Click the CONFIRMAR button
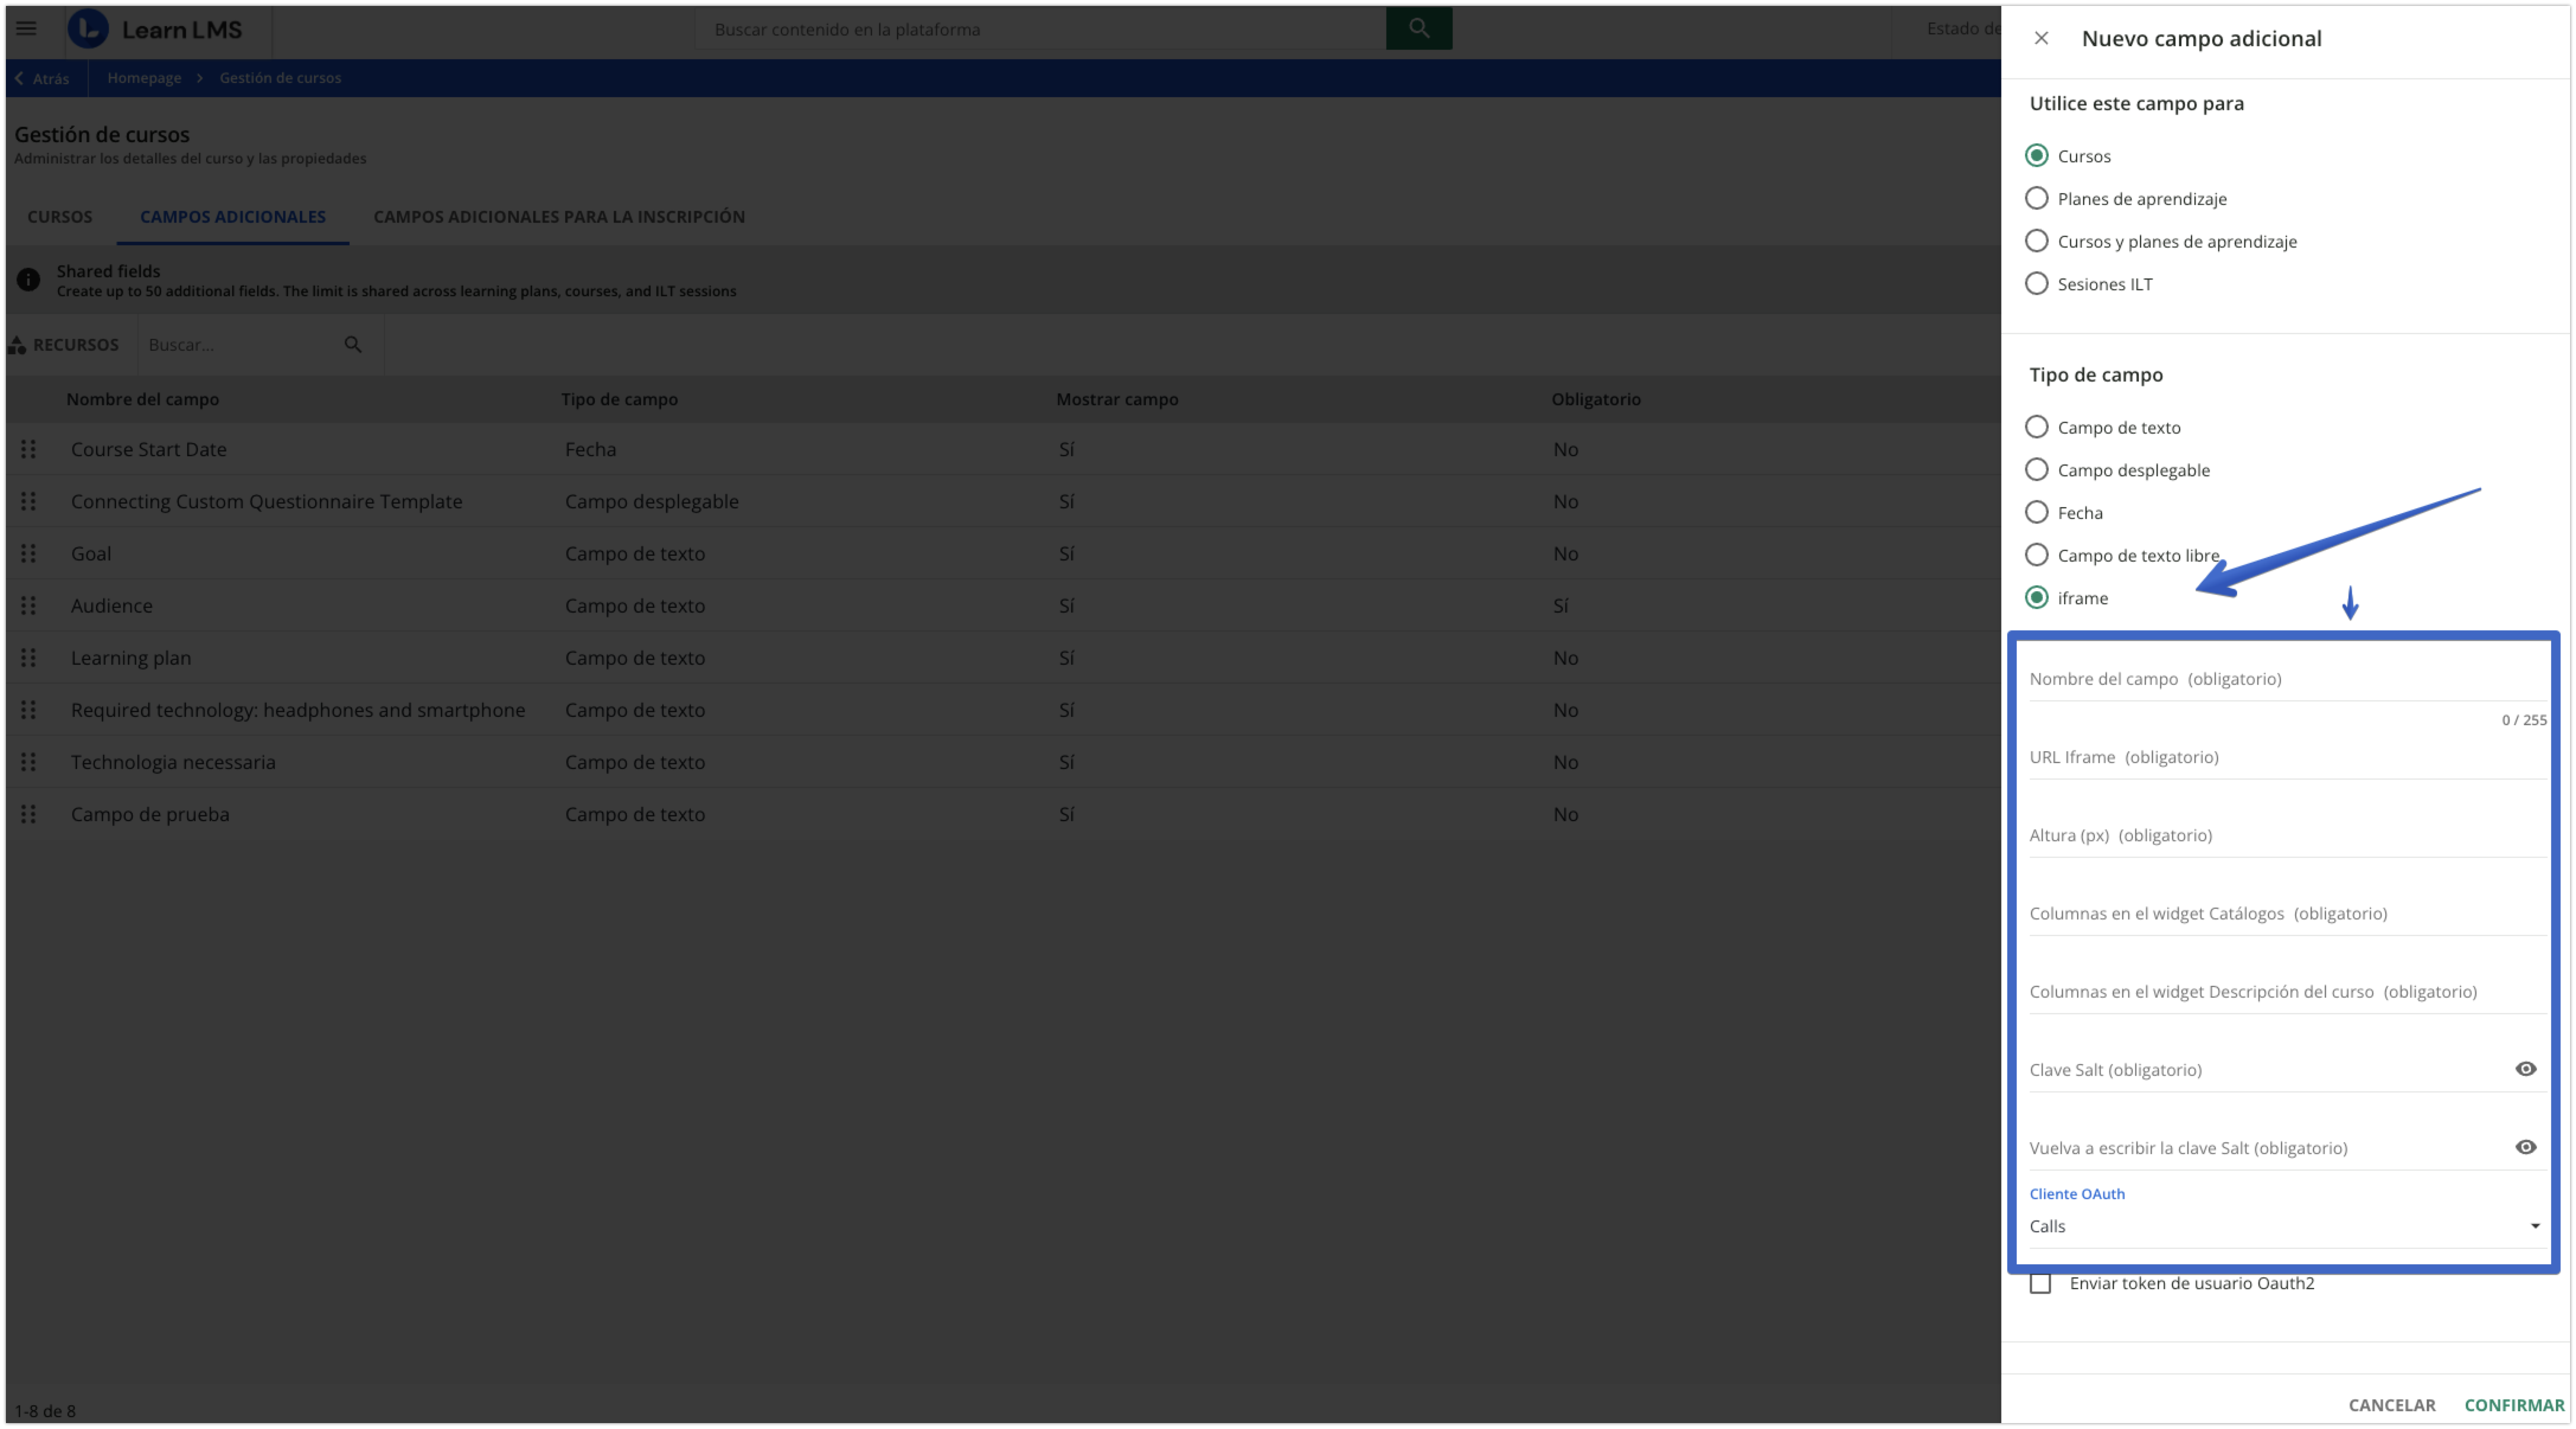 click(x=2513, y=1405)
